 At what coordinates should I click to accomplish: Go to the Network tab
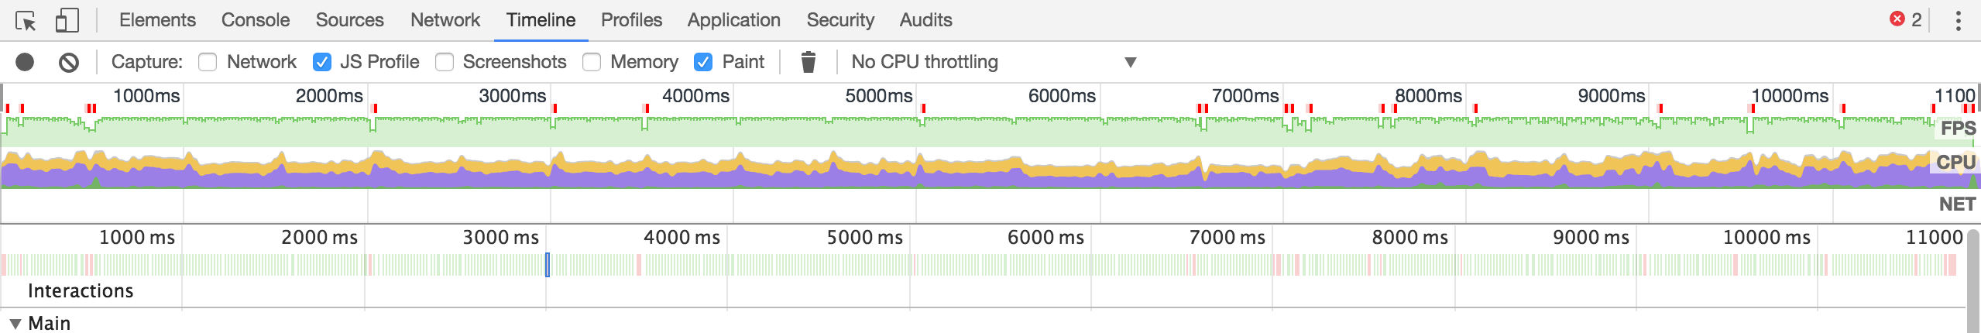point(445,20)
